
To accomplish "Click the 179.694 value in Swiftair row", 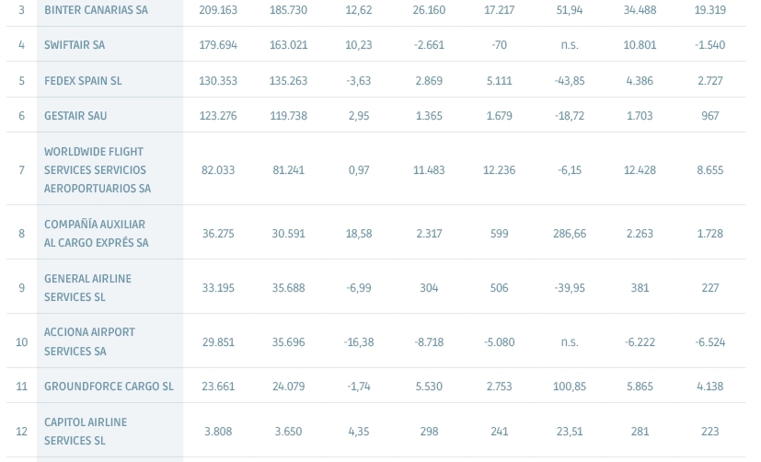I will pyautogui.click(x=218, y=45).
